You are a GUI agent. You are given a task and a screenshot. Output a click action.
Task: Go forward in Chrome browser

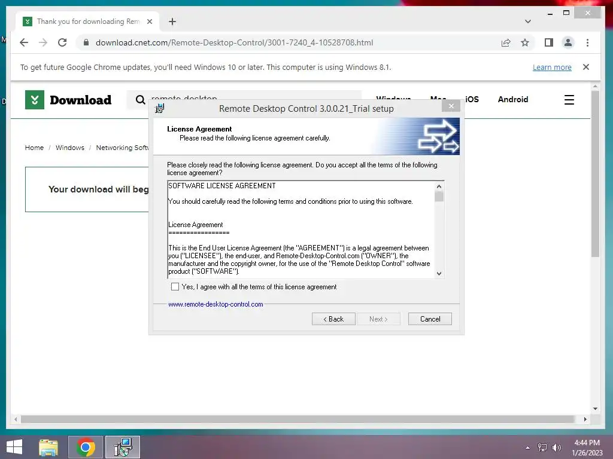pos(43,42)
